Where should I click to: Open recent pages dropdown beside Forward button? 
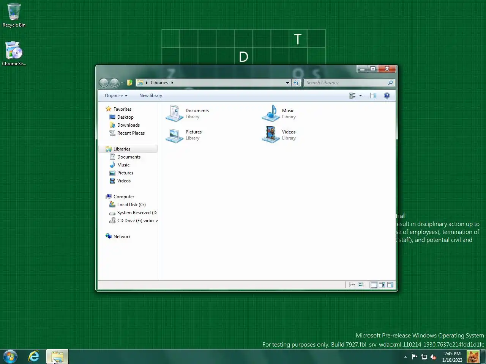pos(122,83)
